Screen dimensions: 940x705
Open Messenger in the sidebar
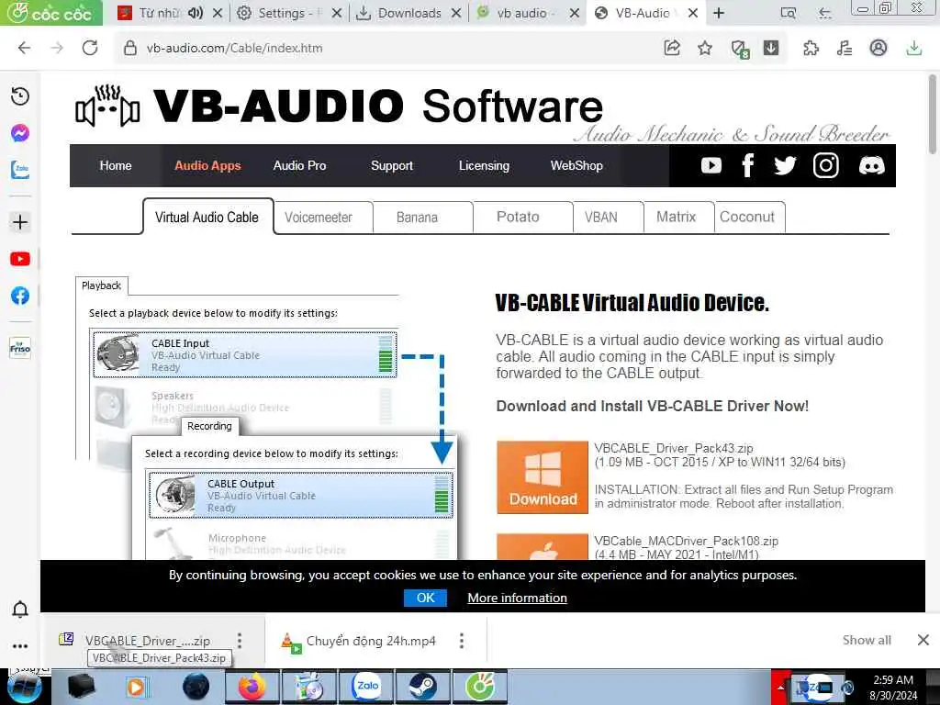(20, 132)
